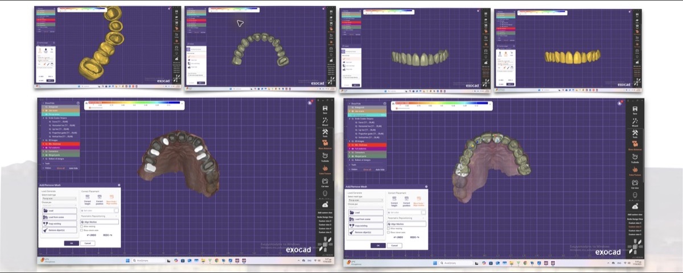Toggle Allow rotating checkbox in bottom-left dialog

pos(82,226)
